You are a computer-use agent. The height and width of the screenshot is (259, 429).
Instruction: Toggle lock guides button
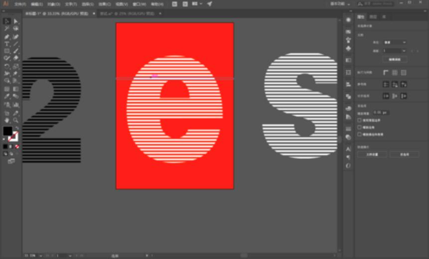tap(395, 84)
